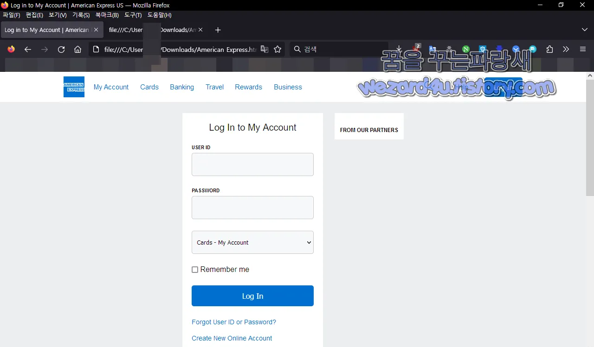Open the 파일(F) menu
Screen dimensions: 594x347
(12, 15)
